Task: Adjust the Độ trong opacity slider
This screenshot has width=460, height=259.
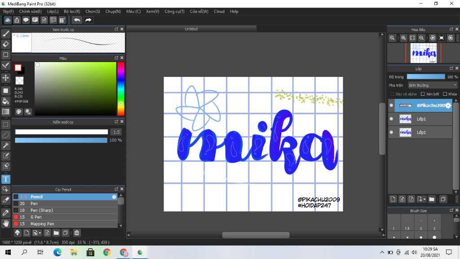Action: point(426,76)
